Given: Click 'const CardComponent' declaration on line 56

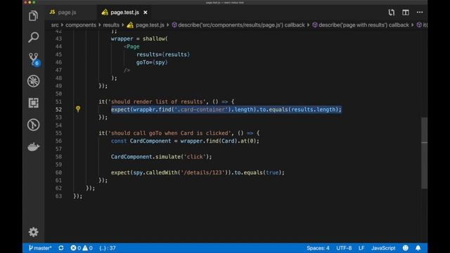Looking at the screenshot, I should pyautogui.click(x=141, y=141).
